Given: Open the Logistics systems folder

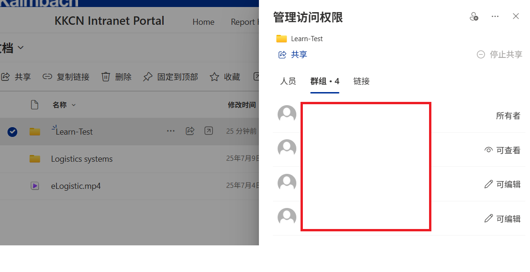Looking at the screenshot, I should [x=82, y=159].
